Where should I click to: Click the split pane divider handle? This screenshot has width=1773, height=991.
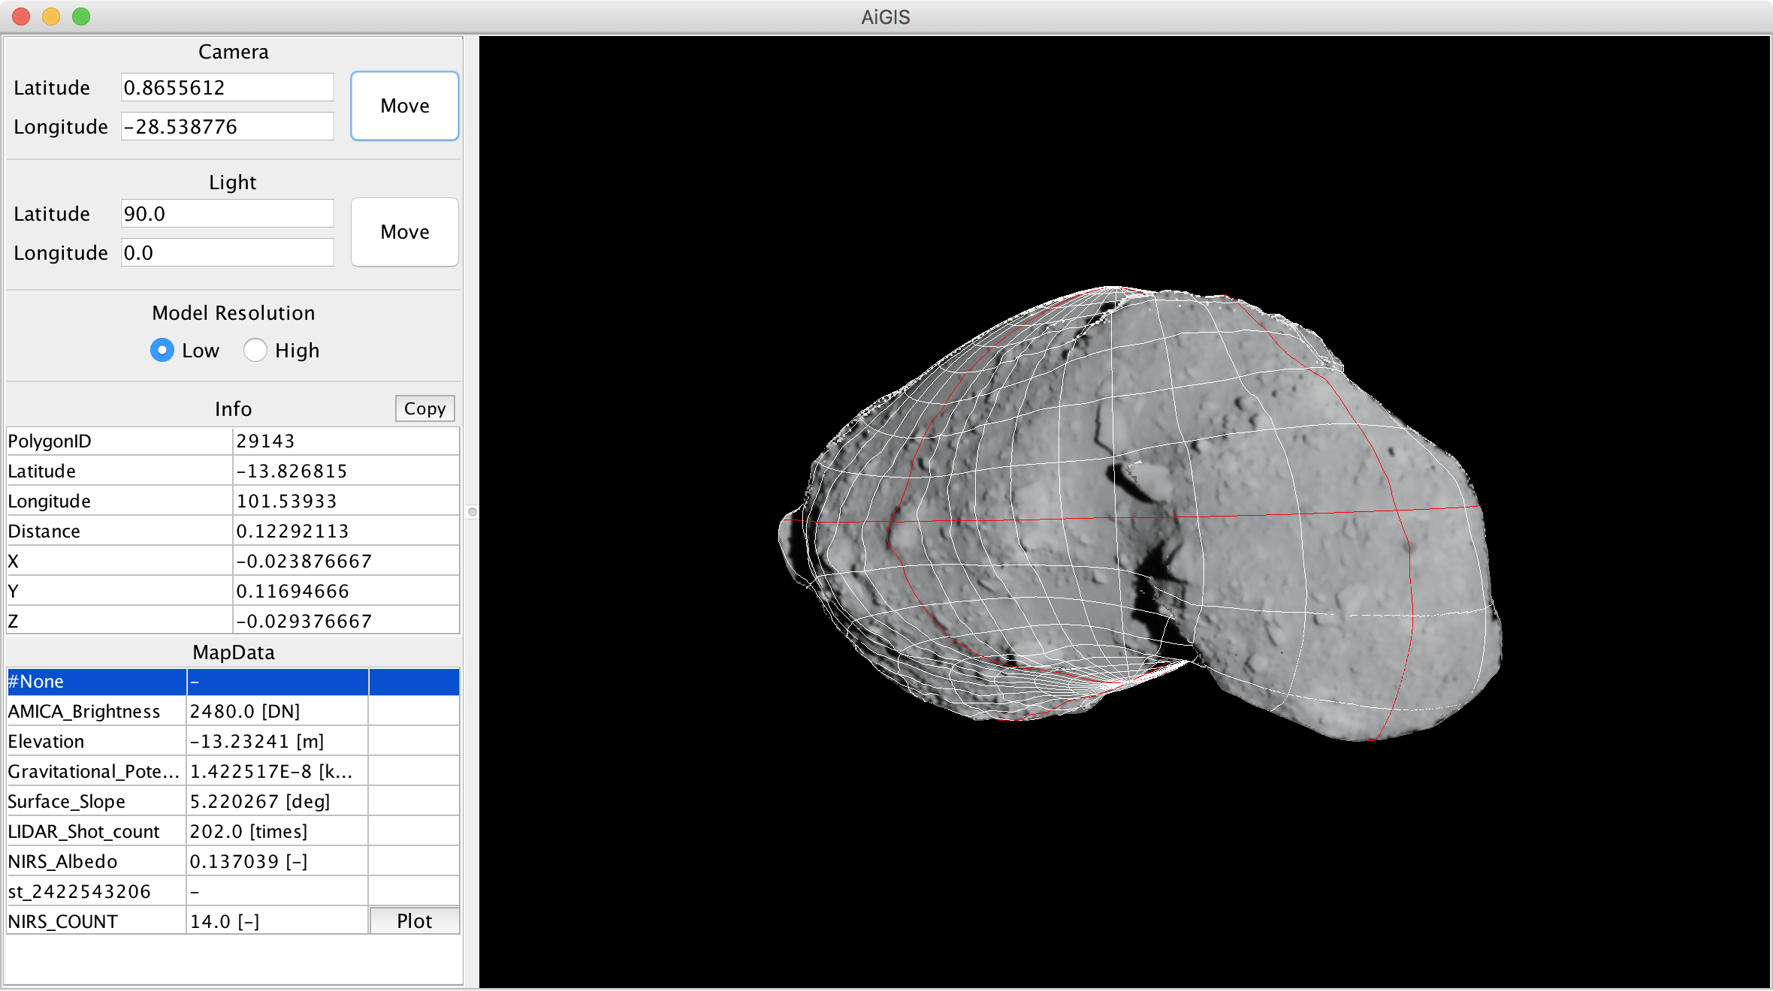point(472,512)
